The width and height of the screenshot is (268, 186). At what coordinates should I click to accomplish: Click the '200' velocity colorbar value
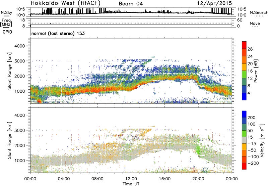pos(252,118)
